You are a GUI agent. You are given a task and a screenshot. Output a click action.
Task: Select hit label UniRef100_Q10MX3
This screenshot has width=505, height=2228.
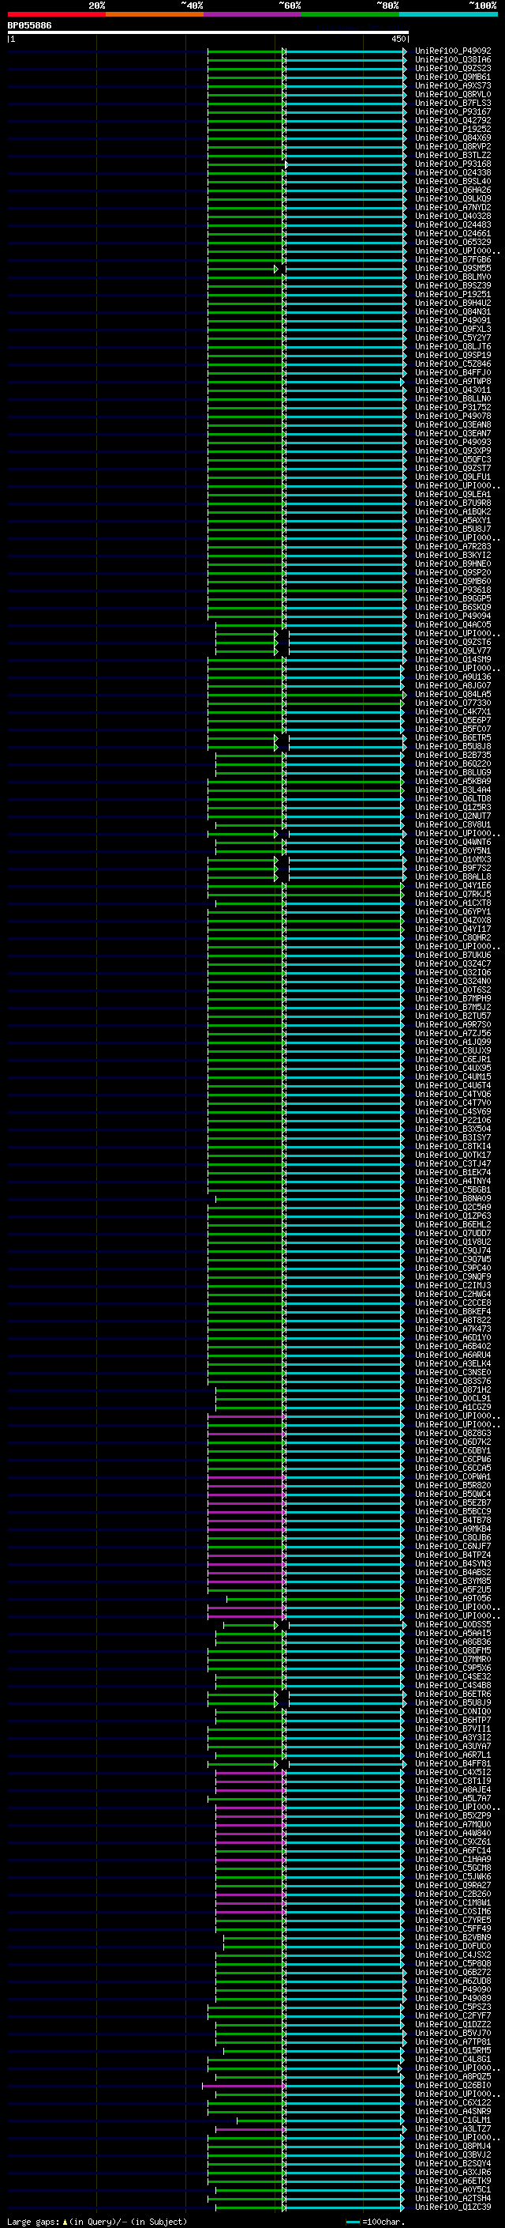(453, 860)
